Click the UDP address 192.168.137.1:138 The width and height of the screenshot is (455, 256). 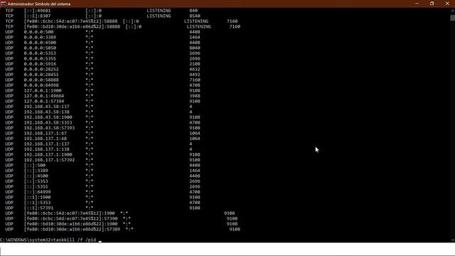point(47,149)
